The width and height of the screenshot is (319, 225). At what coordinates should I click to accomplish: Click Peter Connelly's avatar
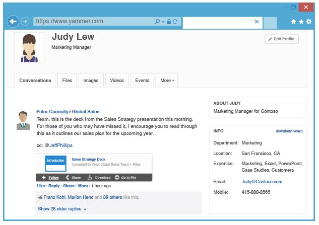coord(23,120)
